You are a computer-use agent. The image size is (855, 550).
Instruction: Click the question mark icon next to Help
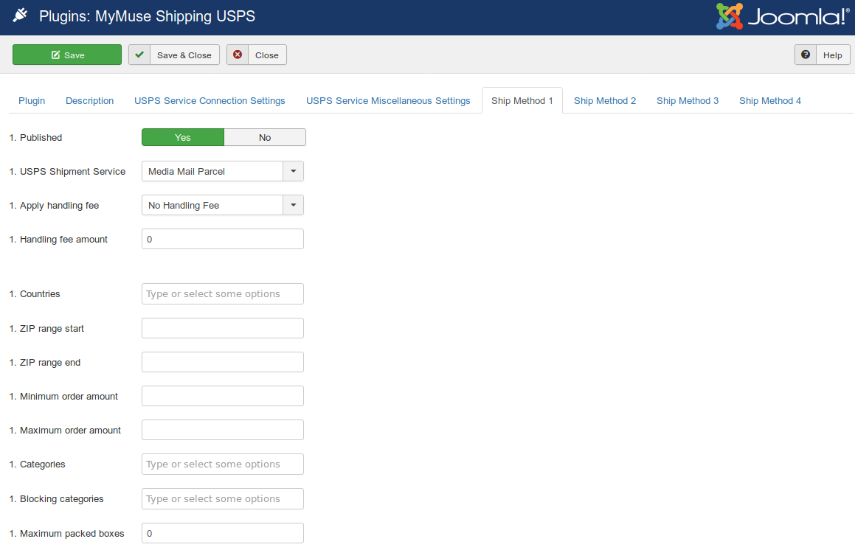coord(805,54)
